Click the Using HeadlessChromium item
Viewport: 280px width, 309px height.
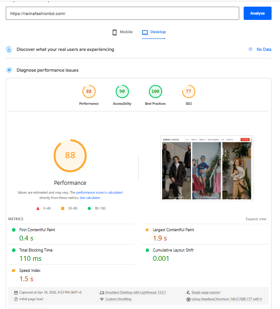pos(227,299)
